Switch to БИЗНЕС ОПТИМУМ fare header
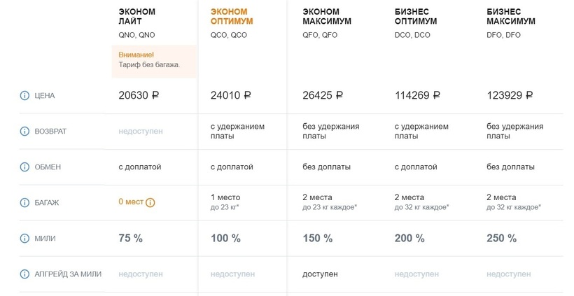 click(x=416, y=17)
